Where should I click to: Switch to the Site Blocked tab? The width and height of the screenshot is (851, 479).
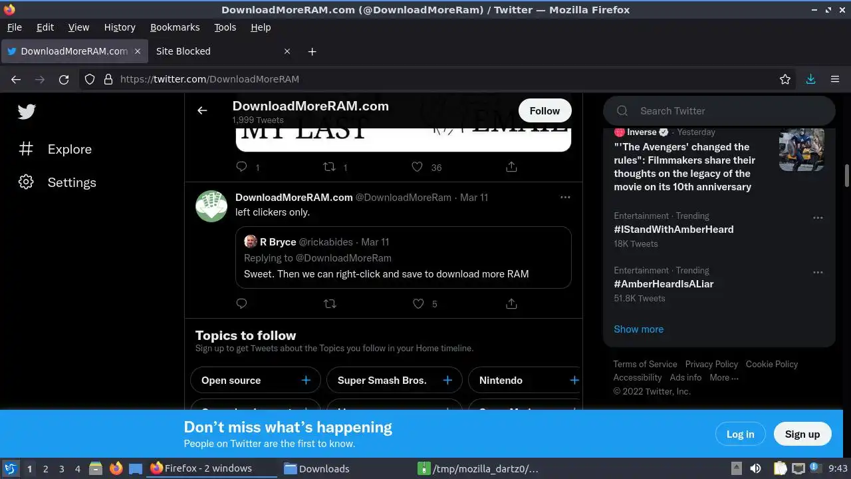tap(223, 51)
